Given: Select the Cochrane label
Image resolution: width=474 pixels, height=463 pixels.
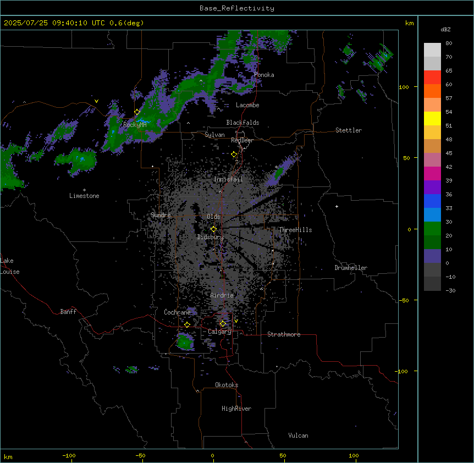Looking at the screenshot, I should click(177, 312).
